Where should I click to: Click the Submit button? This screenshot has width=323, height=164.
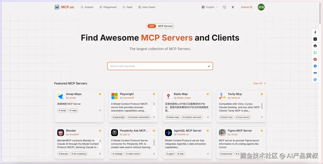click(x=247, y=7)
